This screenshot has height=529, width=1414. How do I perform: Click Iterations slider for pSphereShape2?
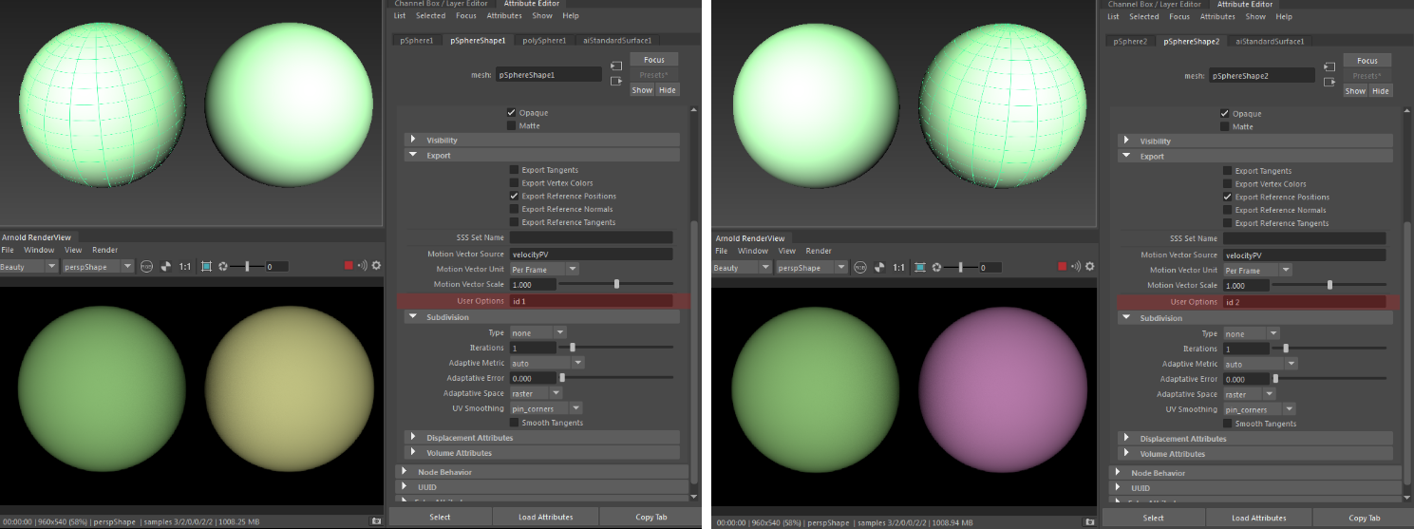[x=1329, y=349]
